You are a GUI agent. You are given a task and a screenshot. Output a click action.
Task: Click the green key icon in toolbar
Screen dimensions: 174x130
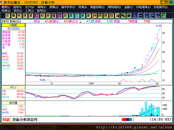pos(164,16)
